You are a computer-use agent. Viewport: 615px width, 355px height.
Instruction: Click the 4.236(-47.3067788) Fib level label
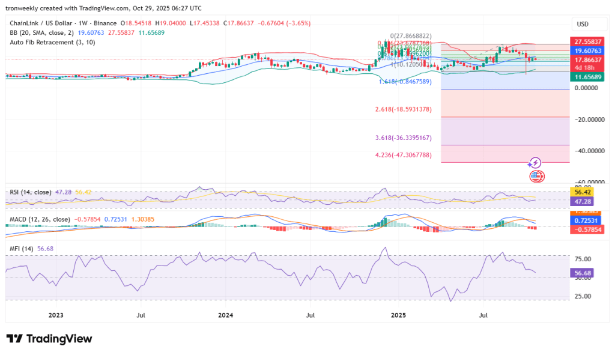(404, 155)
